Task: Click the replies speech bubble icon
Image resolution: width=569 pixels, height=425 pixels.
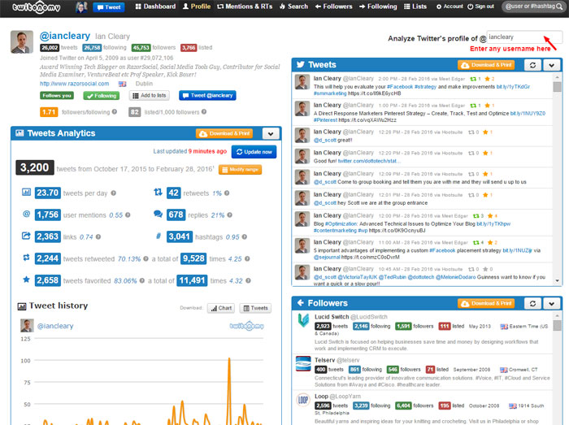Action: pos(158,214)
